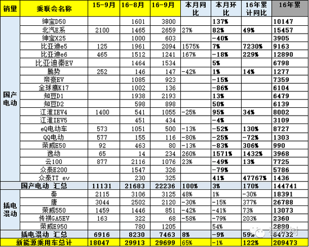Click the 插电混动 汇总 subtotal label
Viewport: 309px width, 247px height.
[x=44, y=235]
